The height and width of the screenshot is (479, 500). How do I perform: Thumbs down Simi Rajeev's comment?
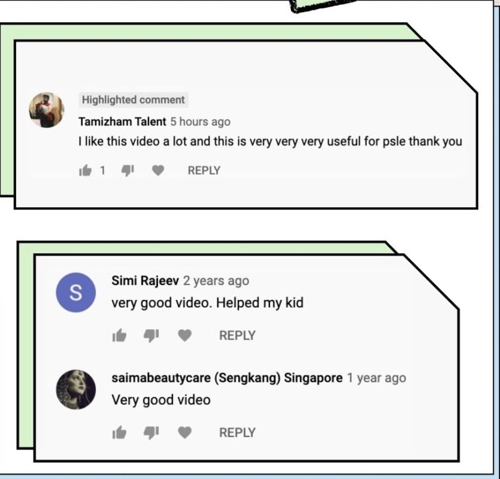pyautogui.click(x=151, y=335)
